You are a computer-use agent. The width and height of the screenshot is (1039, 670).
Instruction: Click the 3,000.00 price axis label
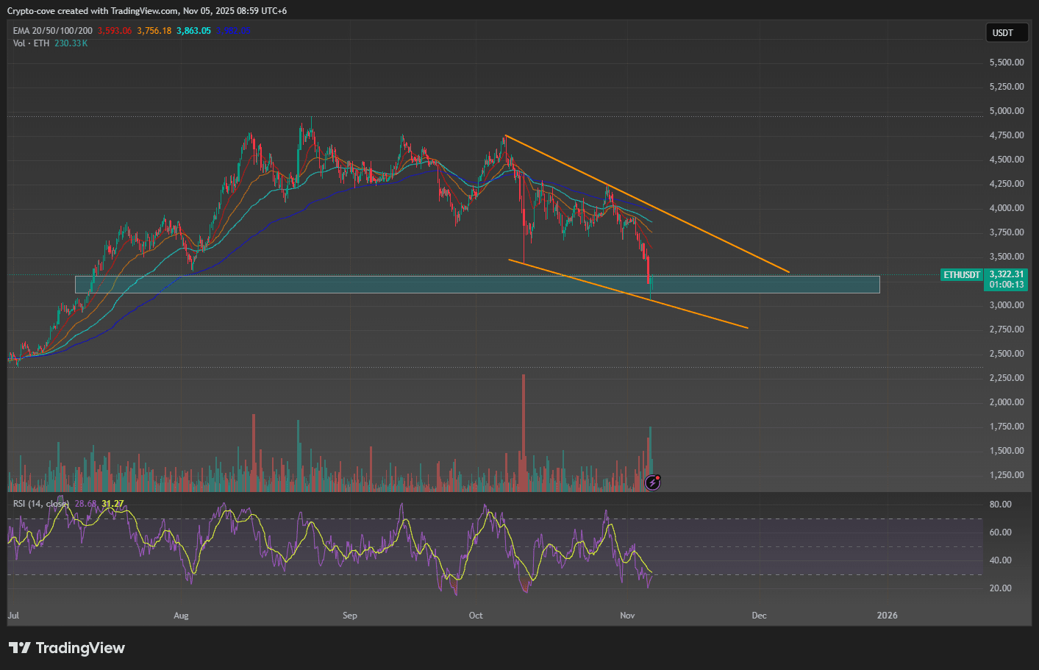click(1007, 305)
